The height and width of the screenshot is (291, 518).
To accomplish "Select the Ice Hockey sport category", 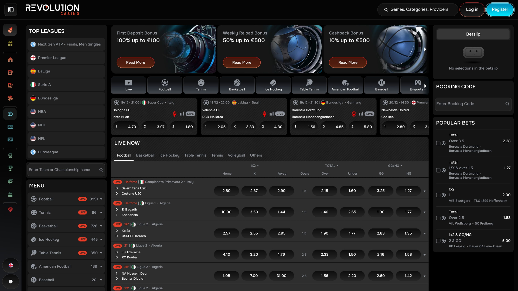I will 273,85.
